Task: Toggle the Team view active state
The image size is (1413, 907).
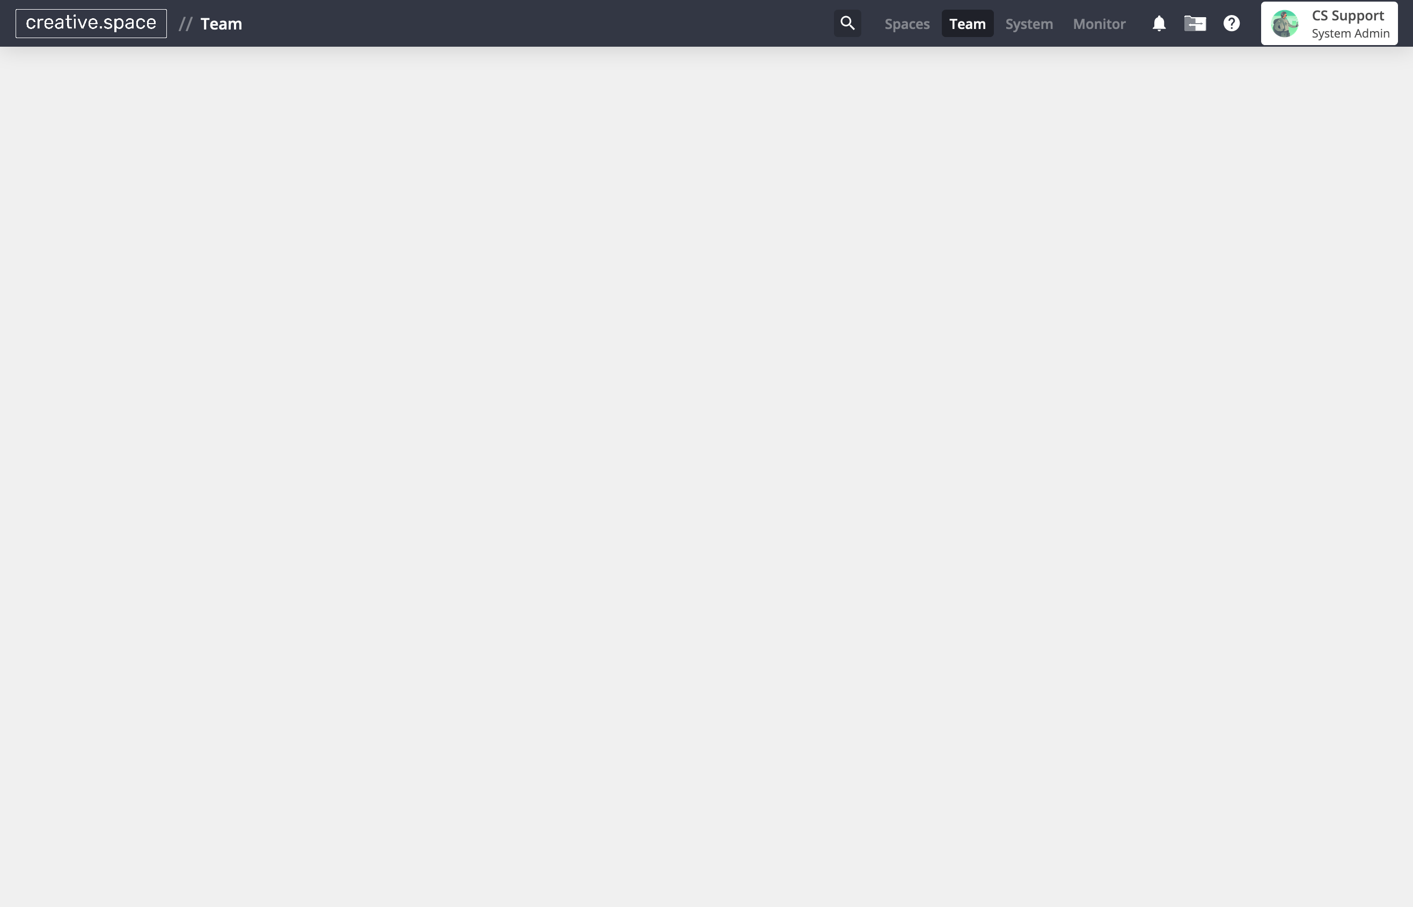Action: [x=967, y=23]
